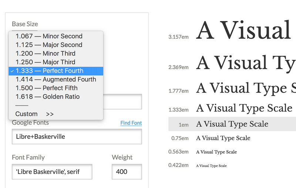Click the 1.777em scale label
This screenshot has height=188, width=296.
click(178, 91)
